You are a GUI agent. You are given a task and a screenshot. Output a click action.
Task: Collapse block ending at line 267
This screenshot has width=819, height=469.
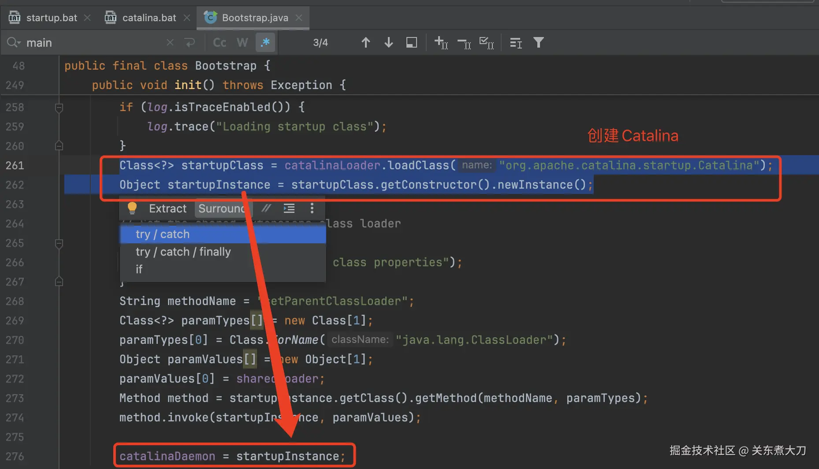pyautogui.click(x=59, y=281)
